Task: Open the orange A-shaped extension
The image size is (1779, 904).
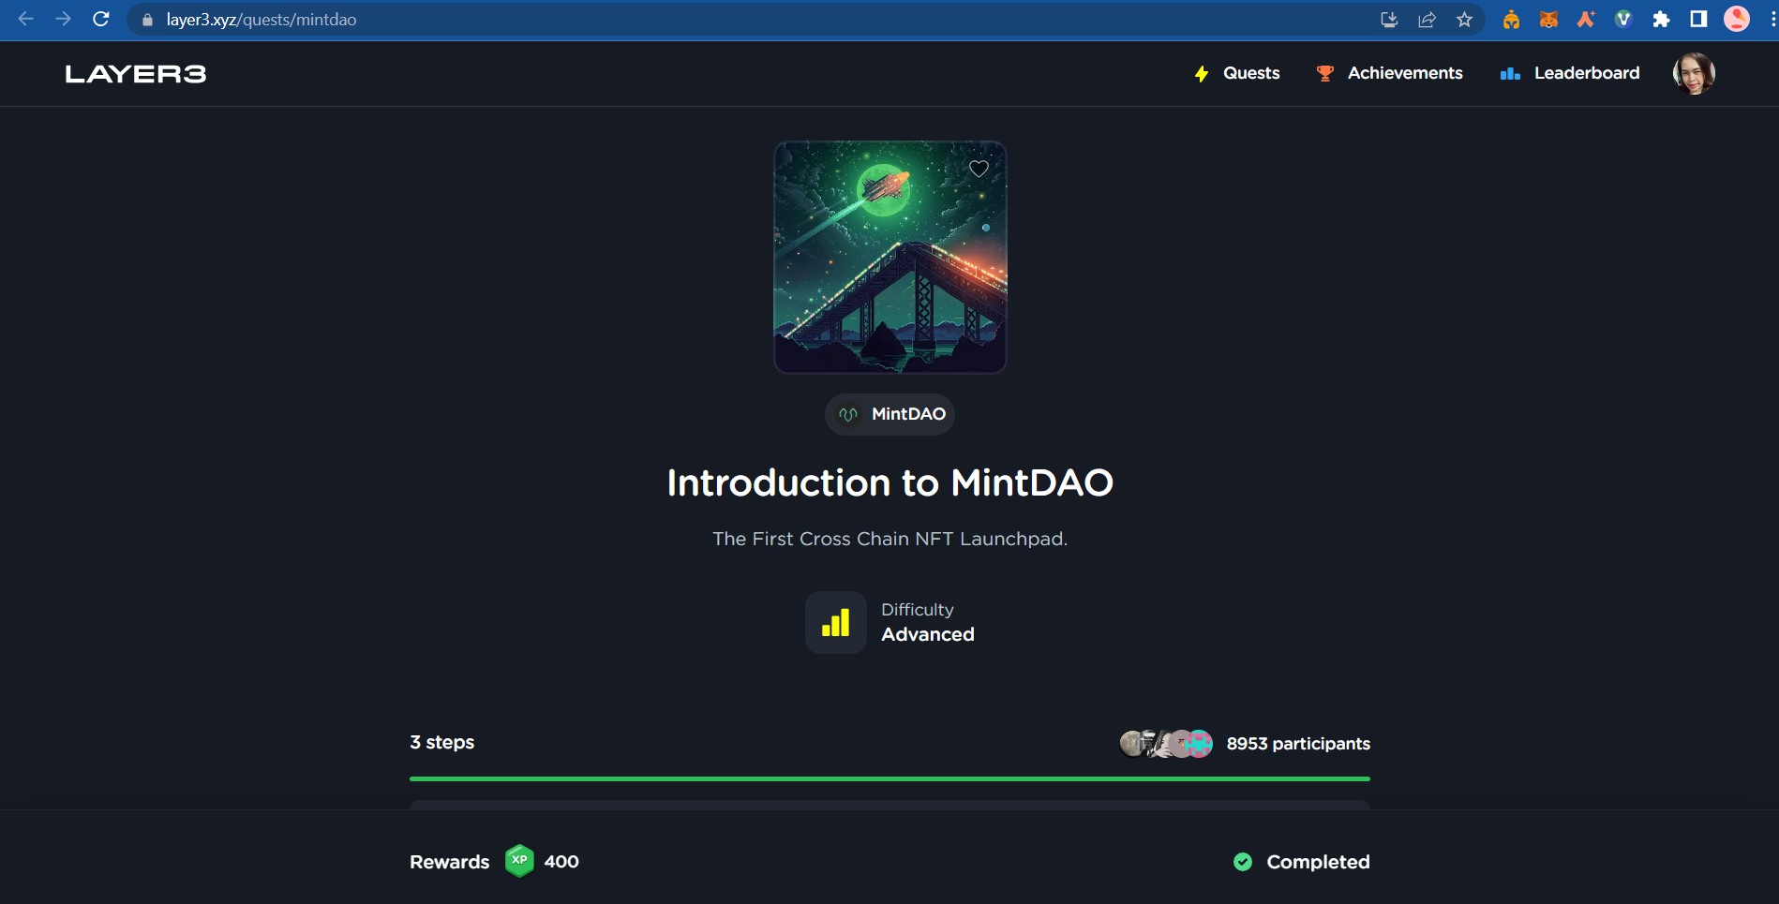Action: pyautogui.click(x=1586, y=20)
